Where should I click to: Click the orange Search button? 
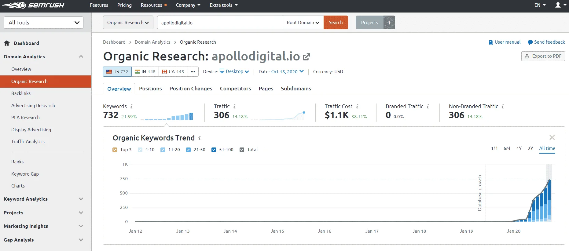tap(336, 23)
